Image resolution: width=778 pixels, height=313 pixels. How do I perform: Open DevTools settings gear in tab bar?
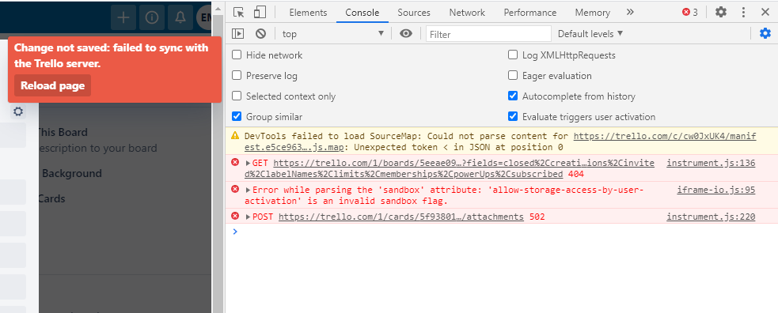coord(720,13)
